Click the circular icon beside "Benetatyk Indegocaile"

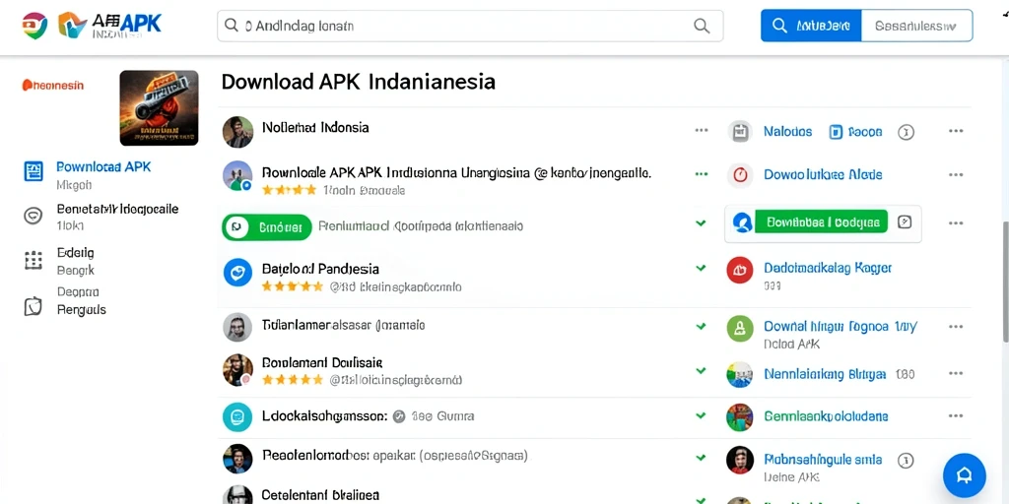click(x=33, y=216)
